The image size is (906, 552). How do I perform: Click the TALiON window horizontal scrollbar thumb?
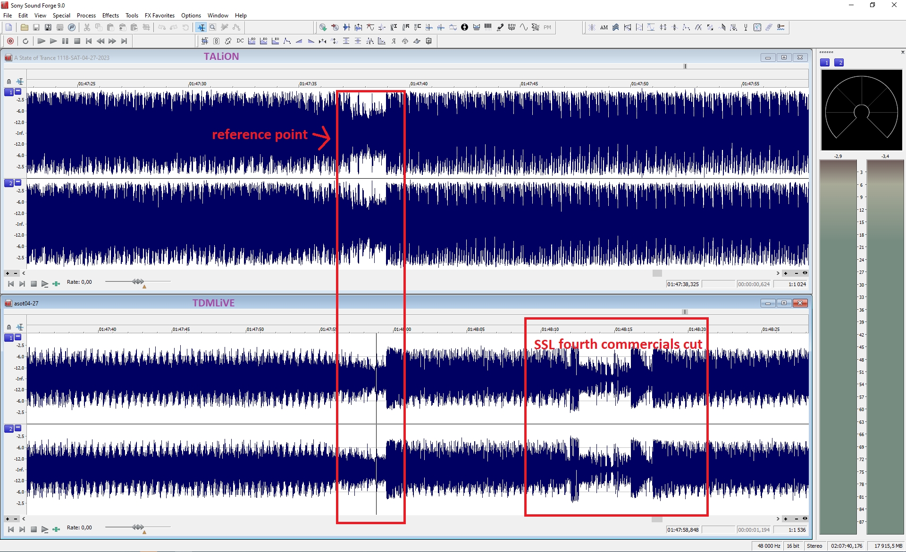click(x=657, y=273)
